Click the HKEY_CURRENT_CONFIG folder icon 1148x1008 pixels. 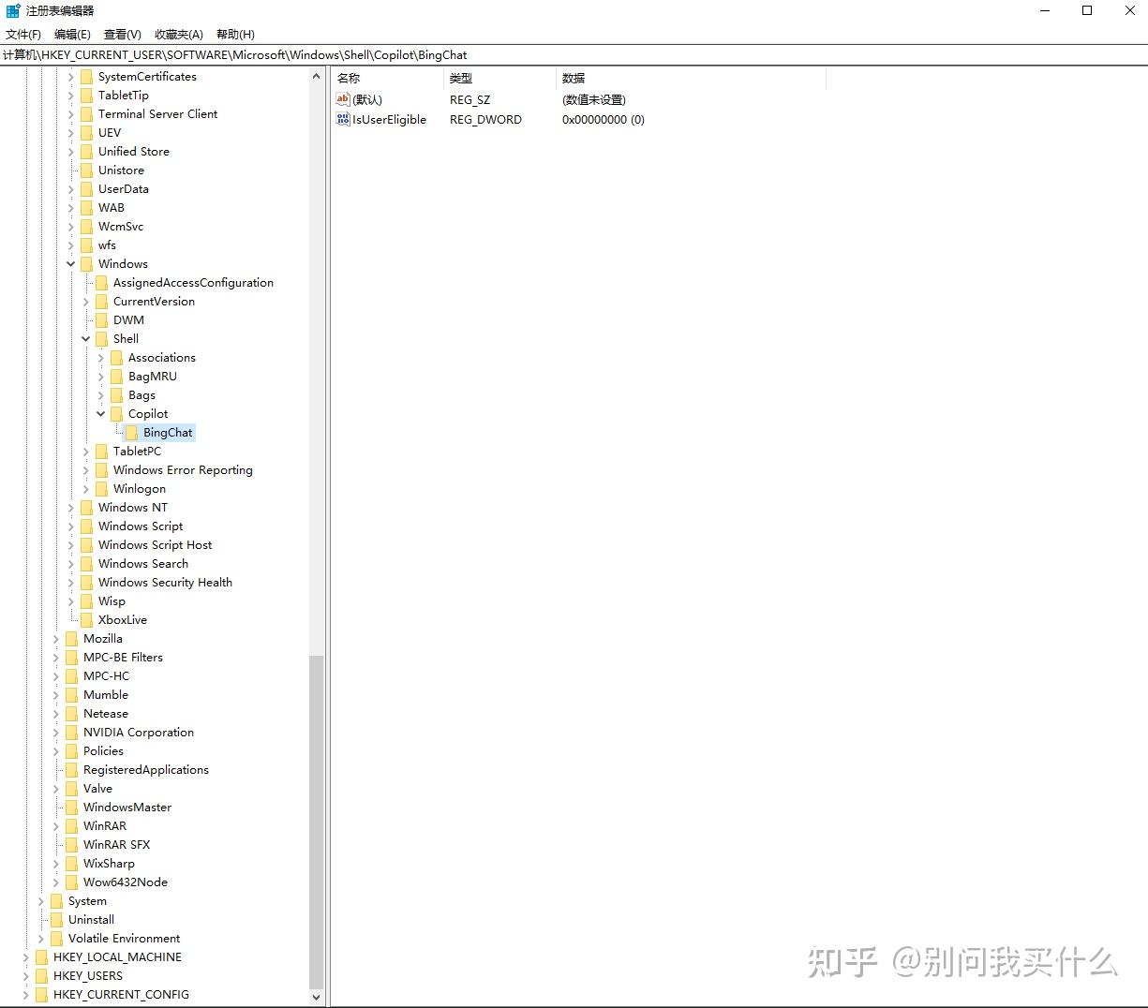pyautogui.click(x=41, y=995)
